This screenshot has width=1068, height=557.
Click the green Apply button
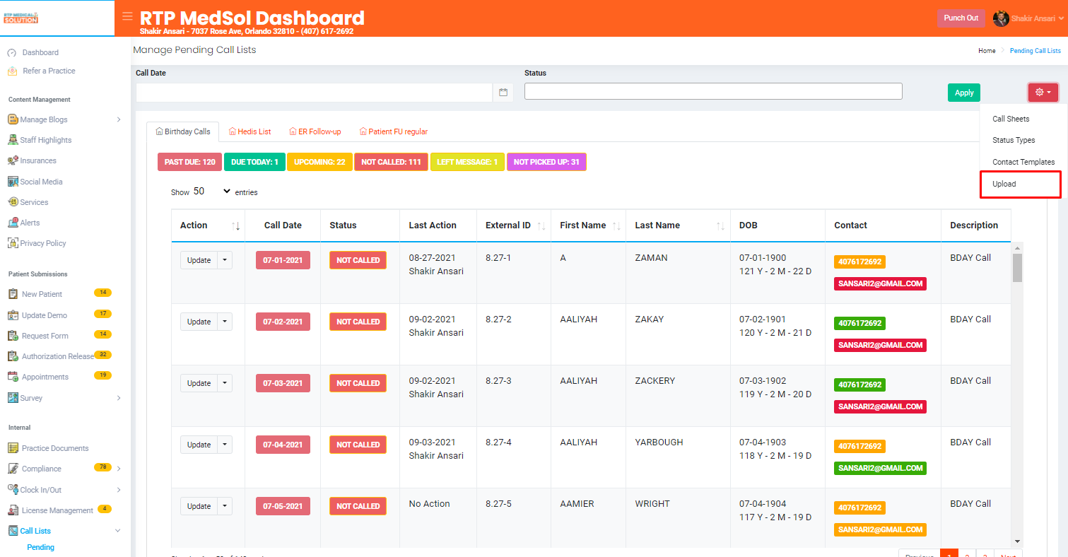[964, 93]
